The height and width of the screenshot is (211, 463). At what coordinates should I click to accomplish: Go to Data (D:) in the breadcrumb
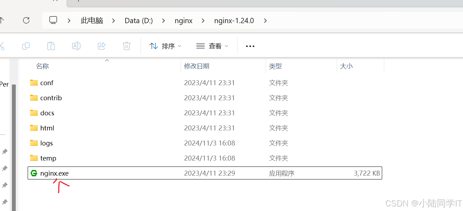pos(139,21)
